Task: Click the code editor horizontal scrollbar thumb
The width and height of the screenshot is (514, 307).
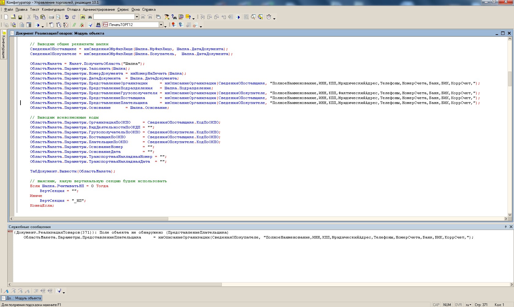Action: point(91,219)
